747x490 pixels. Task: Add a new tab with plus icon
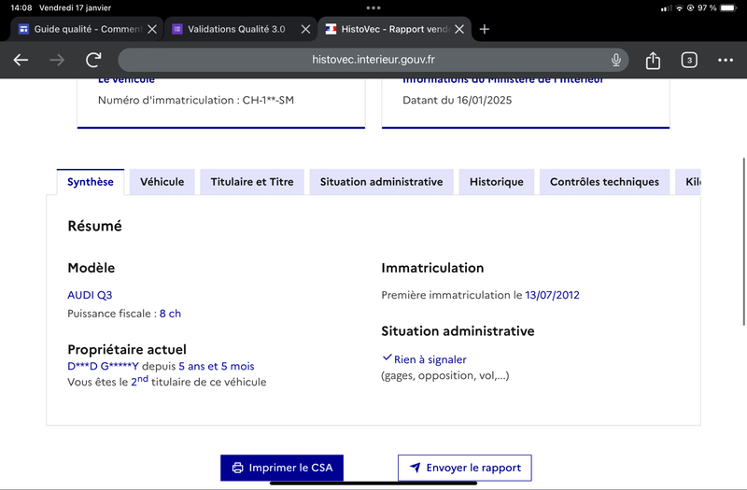click(x=485, y=29)
